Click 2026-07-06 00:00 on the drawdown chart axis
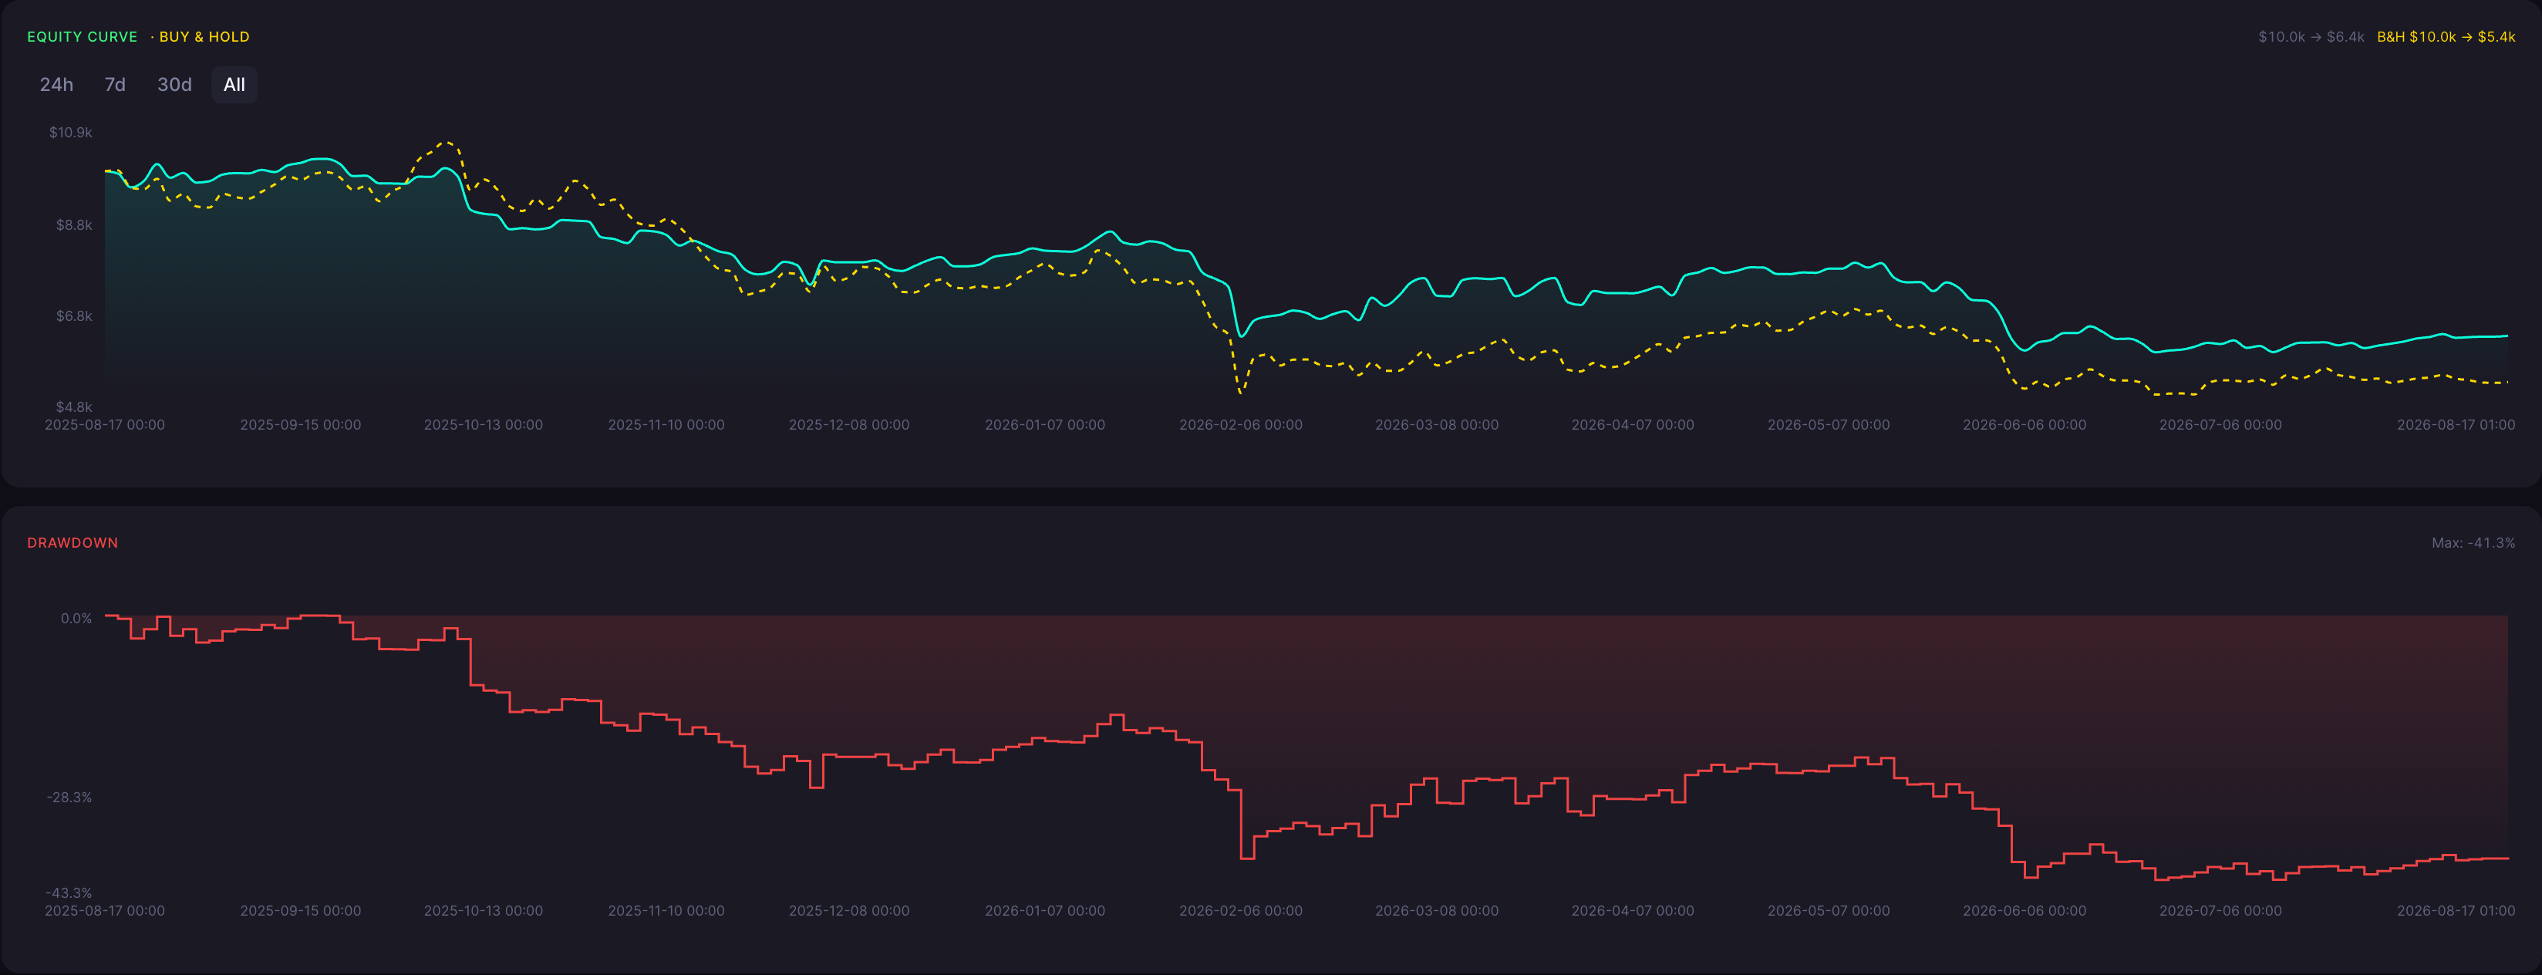The width and height of the screenshot is (2542, 975). click(x=2220, y=911)
